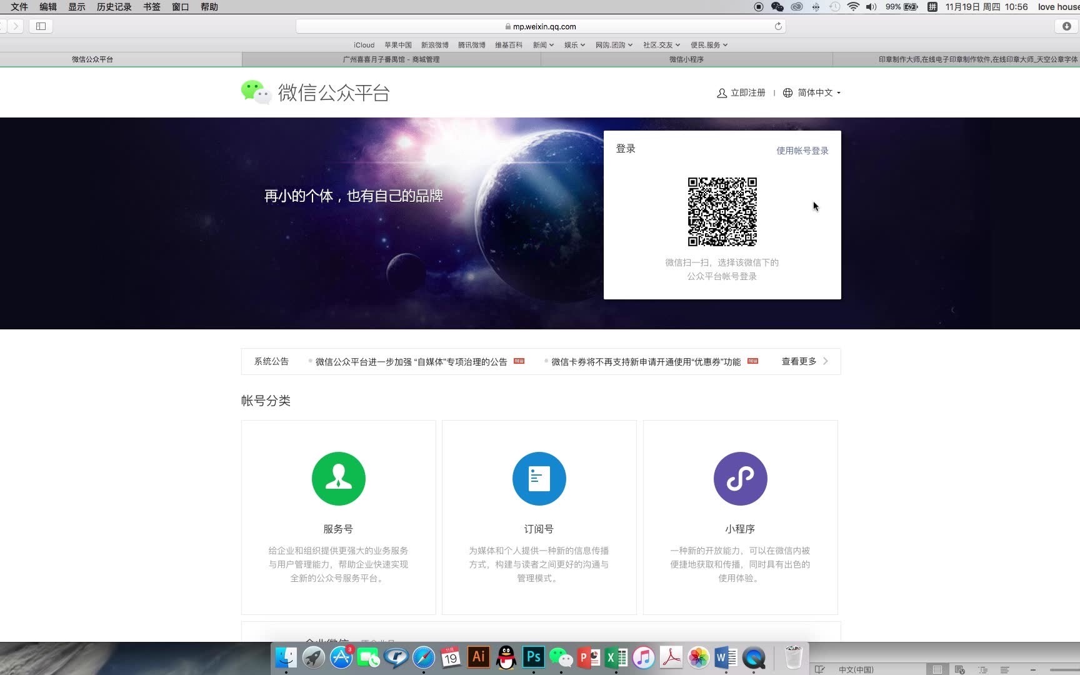Switch to 印章制作大师 tab
This screenshot has width=1080, height=675.
[x=957, y=59]
